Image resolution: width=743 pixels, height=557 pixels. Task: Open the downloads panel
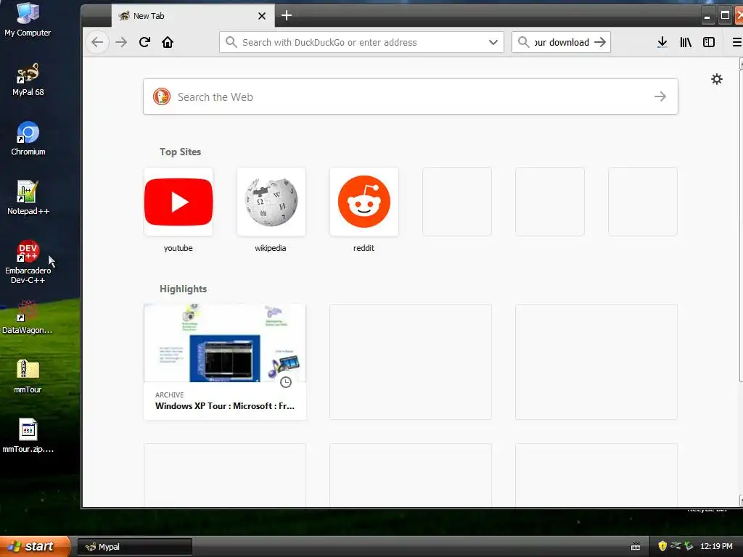(662, 42)
